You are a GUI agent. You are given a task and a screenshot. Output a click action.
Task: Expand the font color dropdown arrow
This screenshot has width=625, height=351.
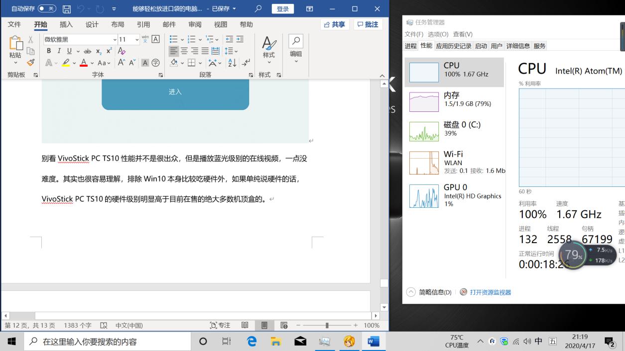coord(92,63)
